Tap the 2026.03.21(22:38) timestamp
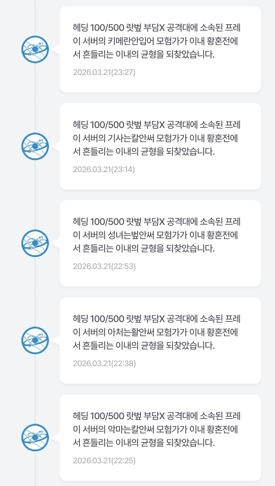Screen dimensions: 275x486 pyautogui.click(x=104, y=364)
